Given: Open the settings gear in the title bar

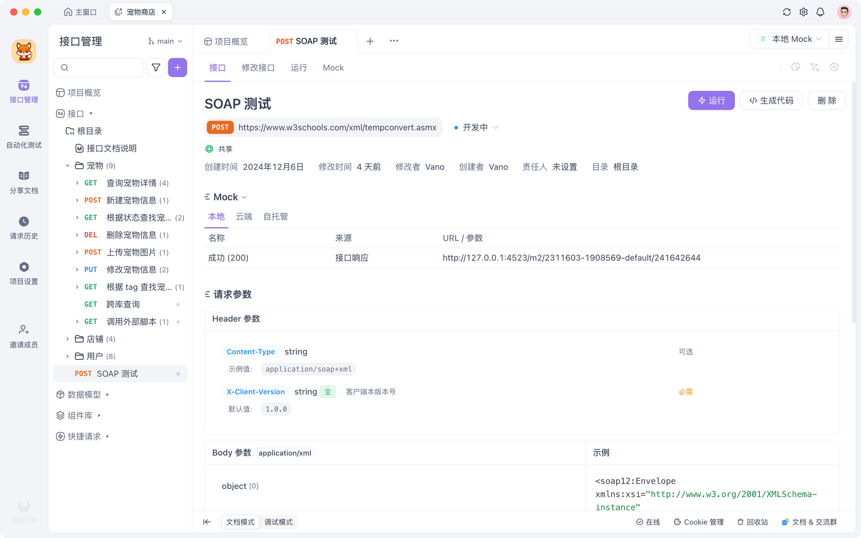Looking at the screenshot, I should coord(803,12).
